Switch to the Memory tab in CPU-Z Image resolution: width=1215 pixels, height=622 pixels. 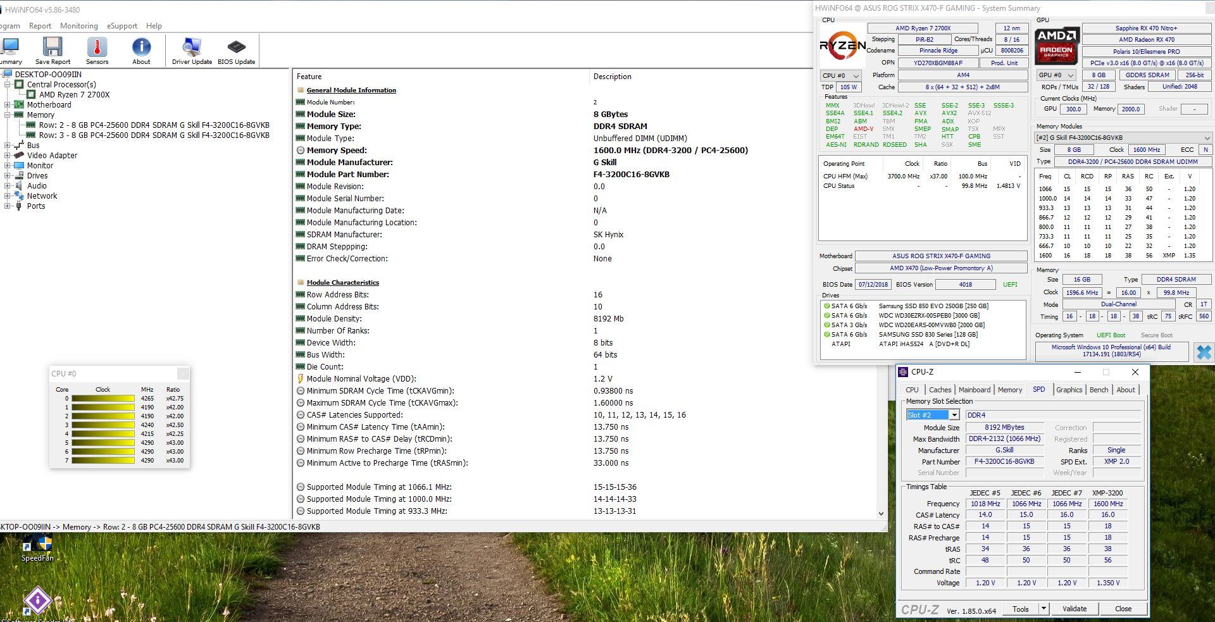tap(1010, 390)
